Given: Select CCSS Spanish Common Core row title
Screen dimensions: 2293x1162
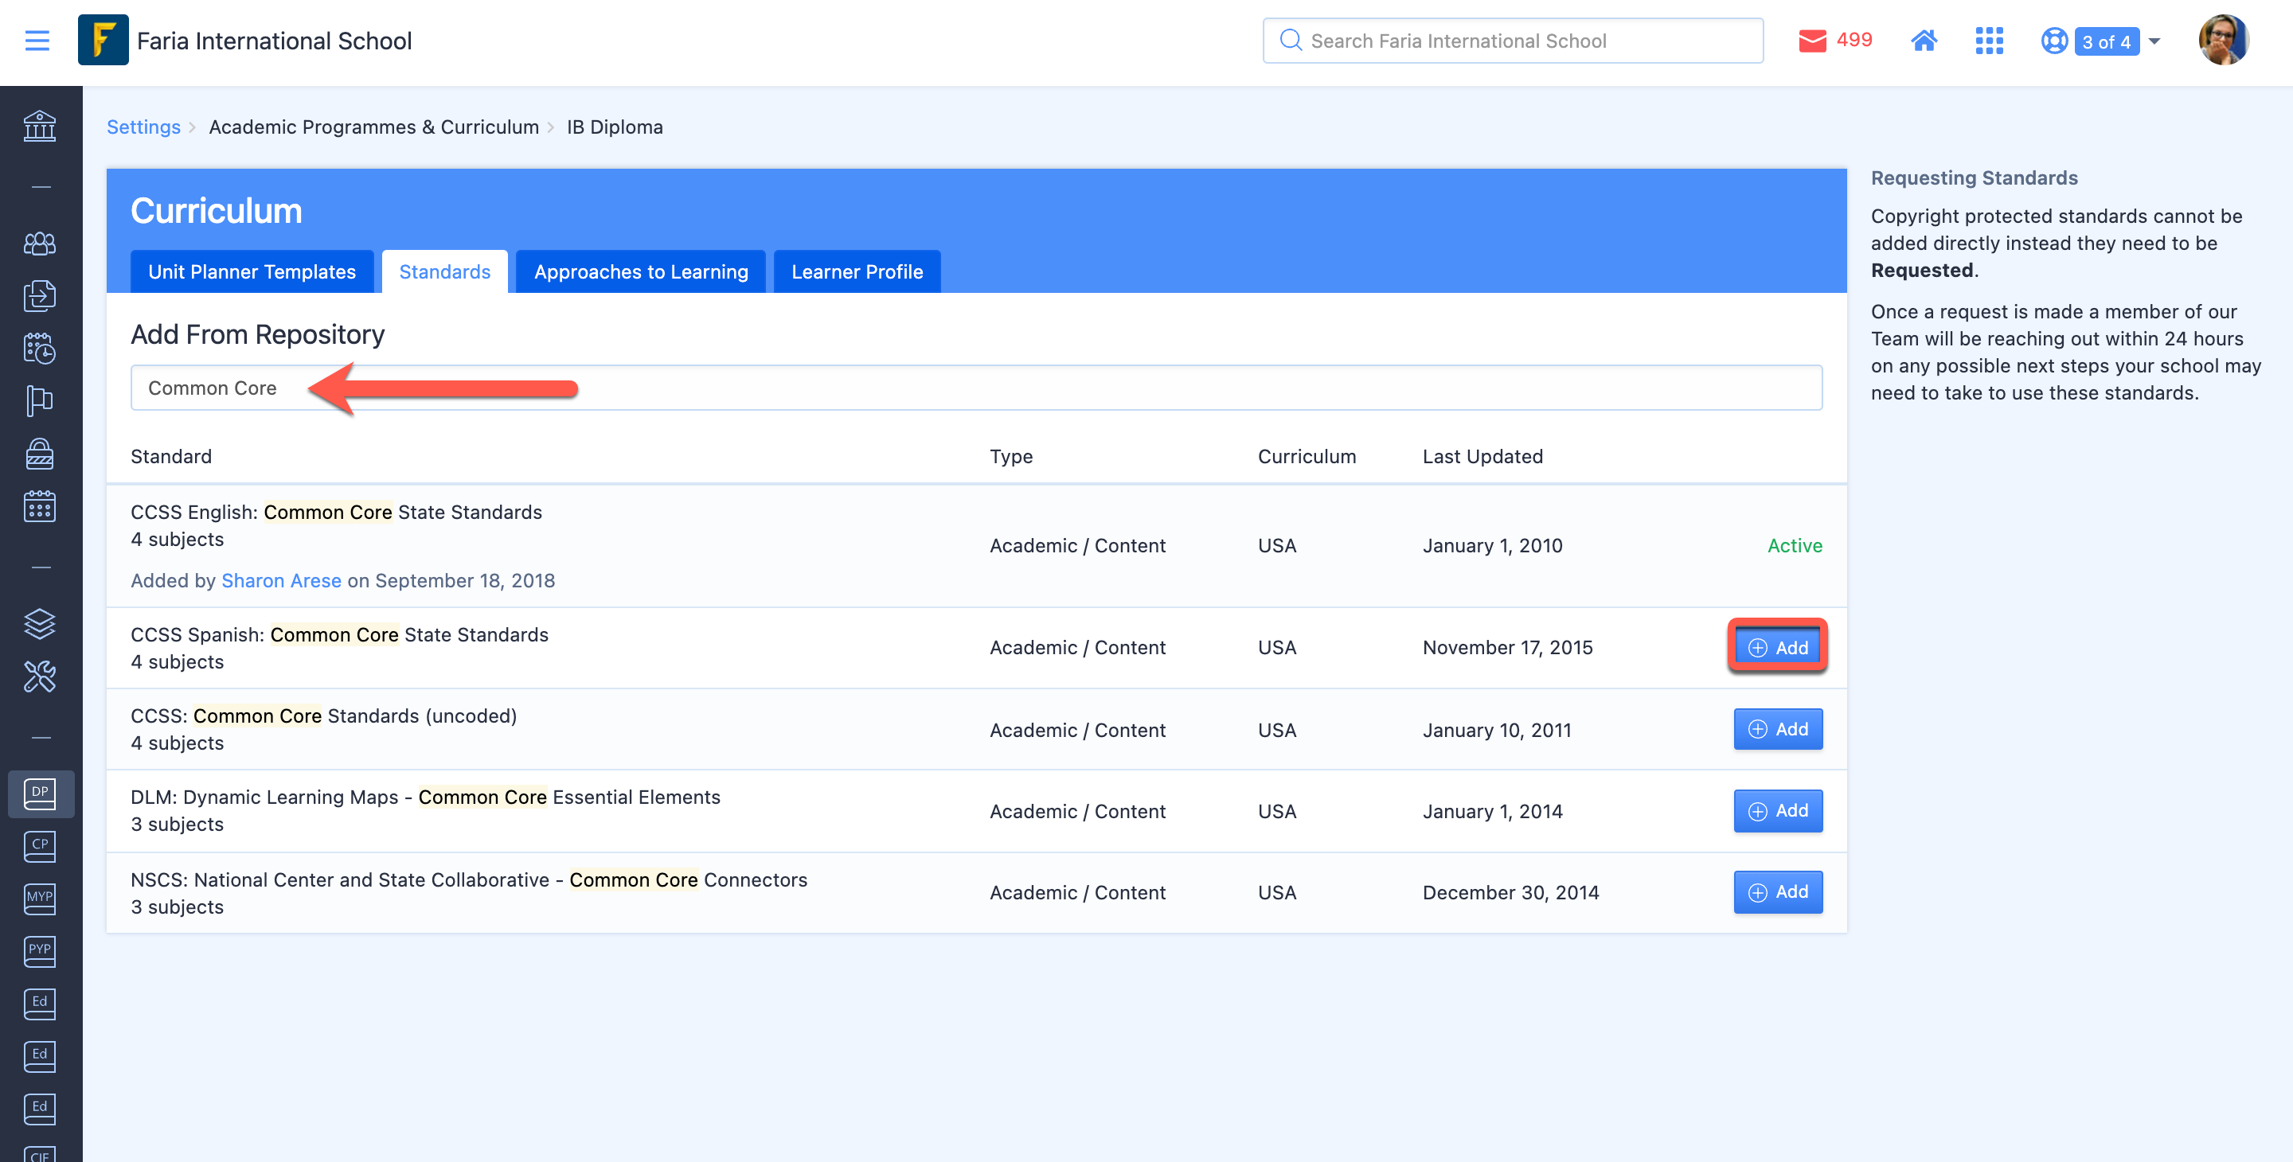Looking at the screenshot, I should click(x=339, y=634).
